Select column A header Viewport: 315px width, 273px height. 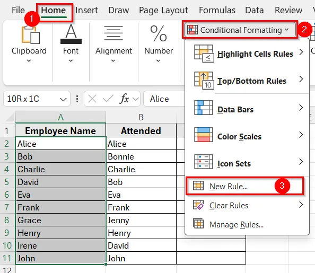tap(60, 117)
